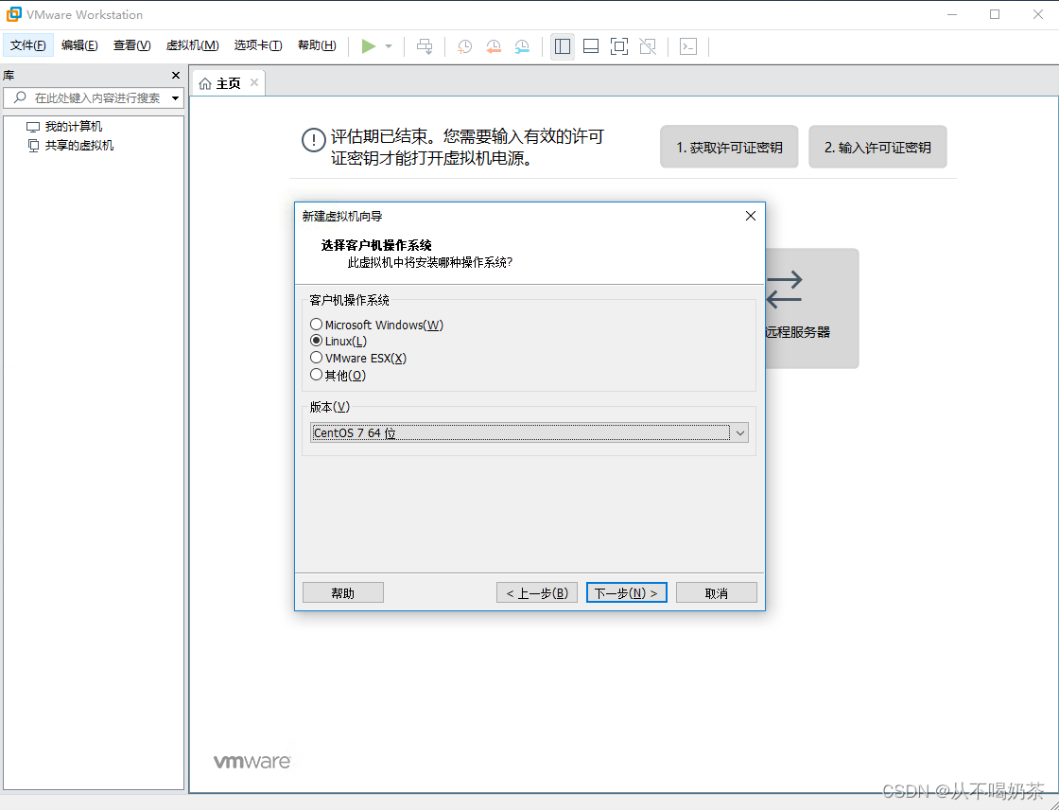Click the 帮助 button in the wizard

pos(343,593)
